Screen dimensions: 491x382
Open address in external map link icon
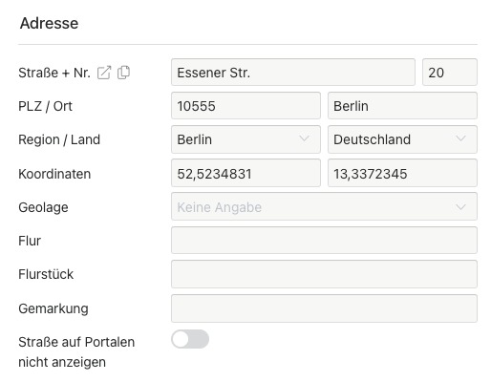[104, 73]
